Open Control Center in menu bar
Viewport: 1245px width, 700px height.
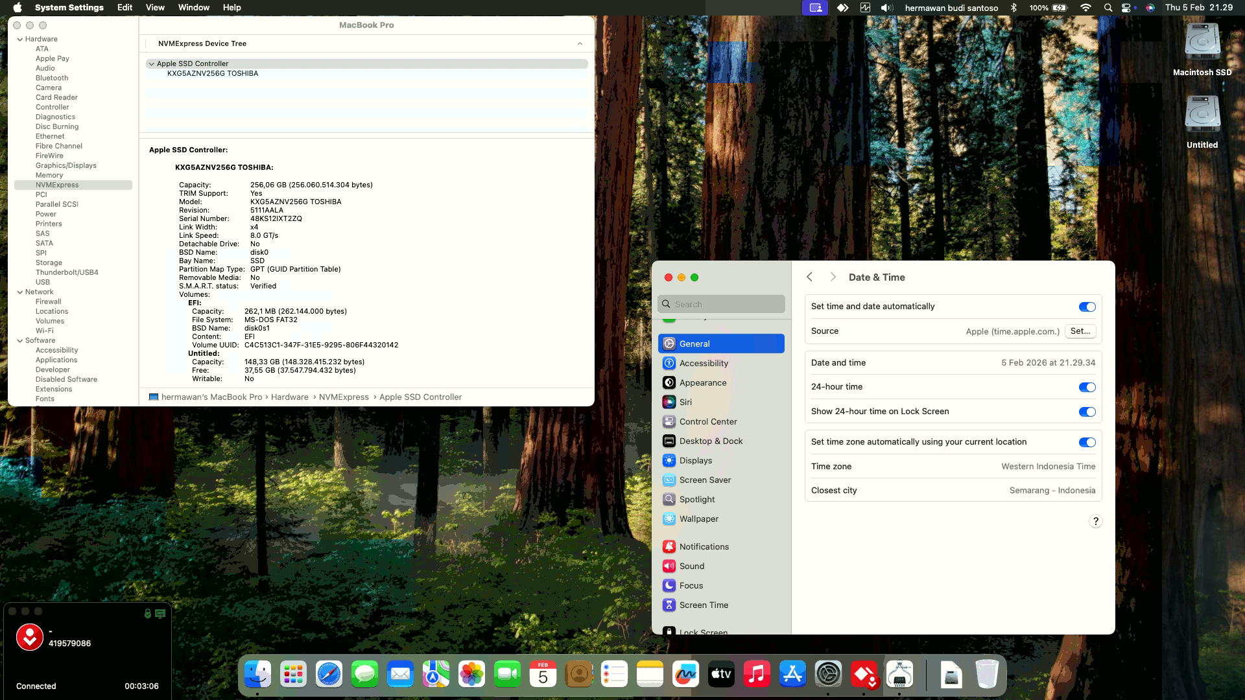click(1126, 8)
